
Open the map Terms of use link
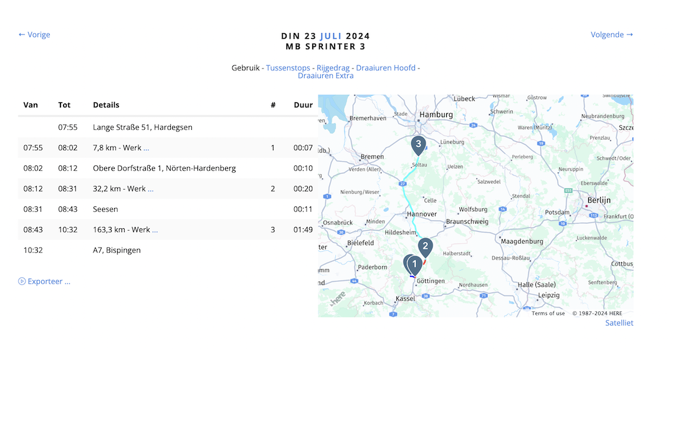(548, 313)
